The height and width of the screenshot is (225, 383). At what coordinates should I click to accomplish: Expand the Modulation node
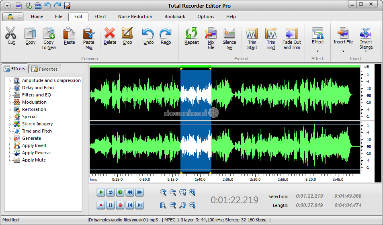click(x=10, y=102)
